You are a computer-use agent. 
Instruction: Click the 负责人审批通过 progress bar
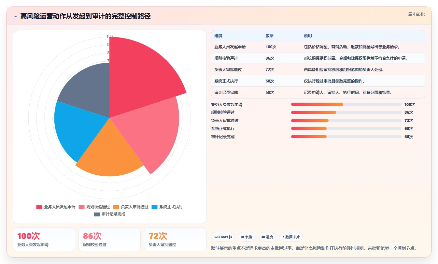pyautogui.click(x=346, y=121)
